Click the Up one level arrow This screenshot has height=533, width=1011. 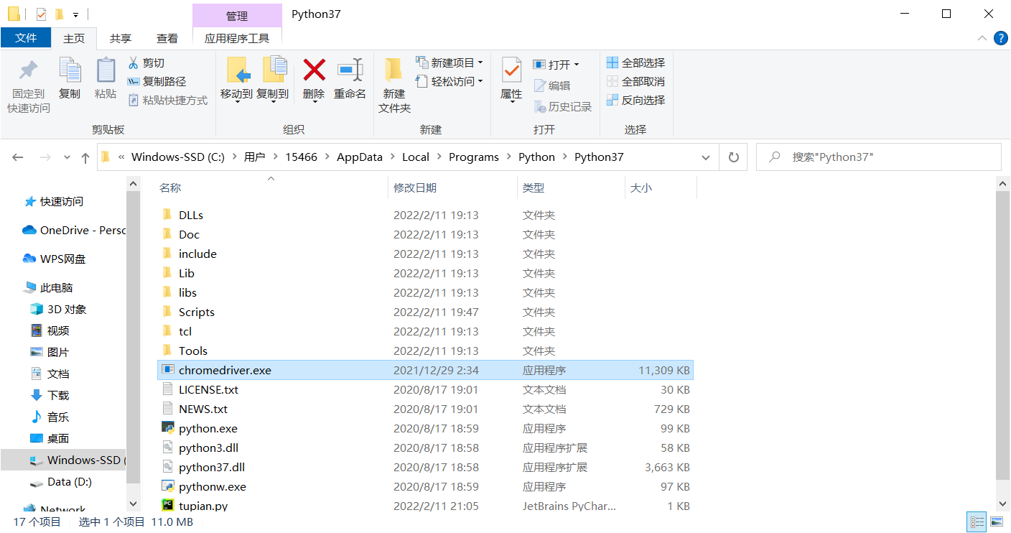pos(85,157)
